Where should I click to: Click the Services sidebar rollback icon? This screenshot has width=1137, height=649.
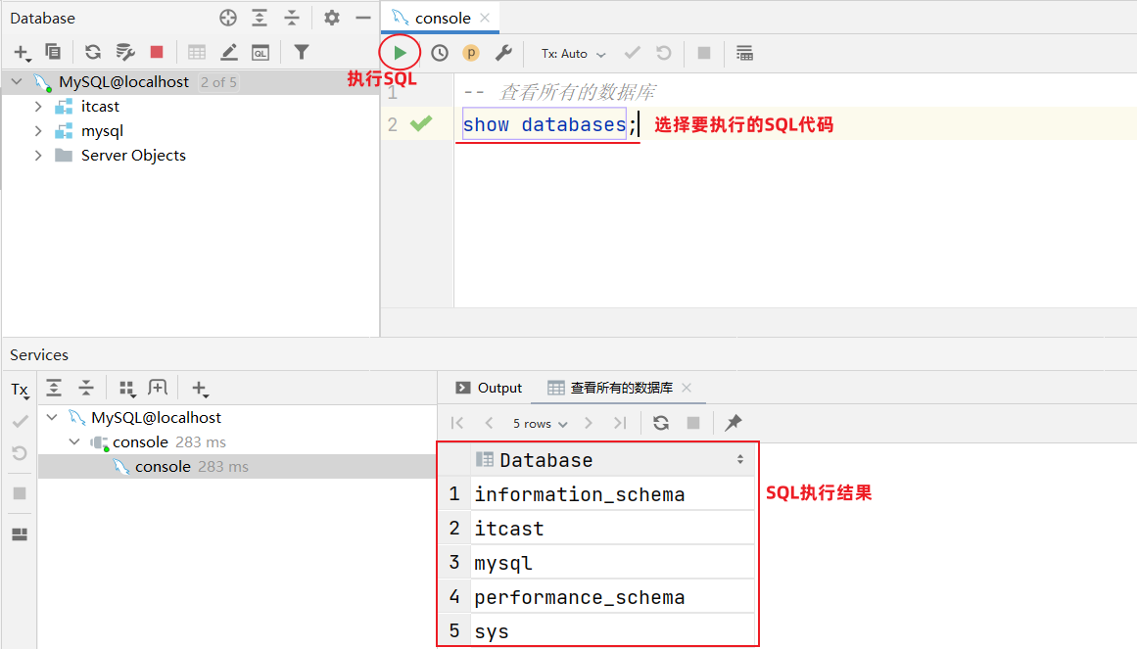pyautogui.click(x=20, y=454)
